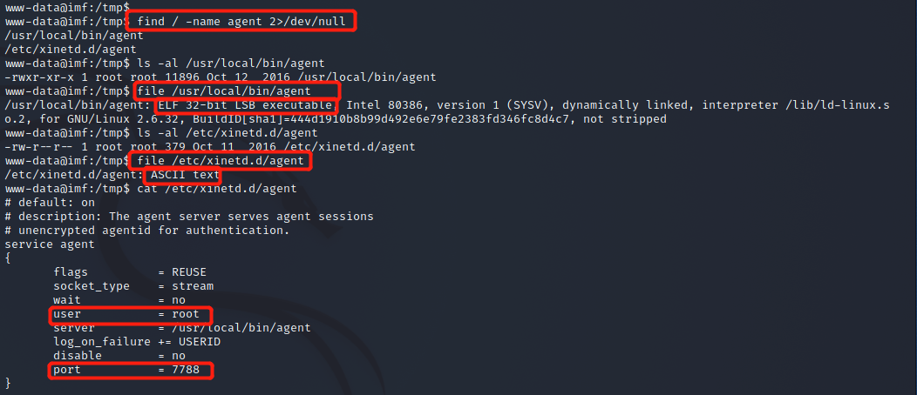Click the ASCII text output
The image size is (917, 395).
pyautogui.click(x=185, y=175)
